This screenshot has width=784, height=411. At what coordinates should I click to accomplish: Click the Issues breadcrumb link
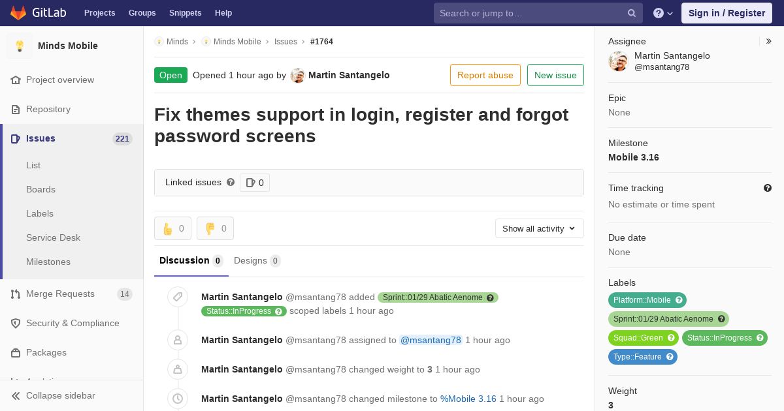point(286,41)
